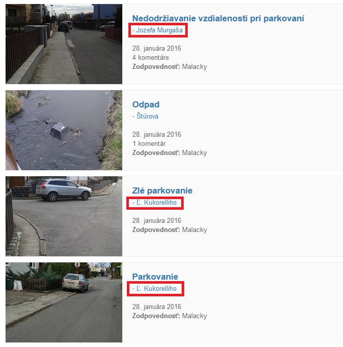
Task: Open the 'Zlé parkovanie' report title
Action: point(162,190)
